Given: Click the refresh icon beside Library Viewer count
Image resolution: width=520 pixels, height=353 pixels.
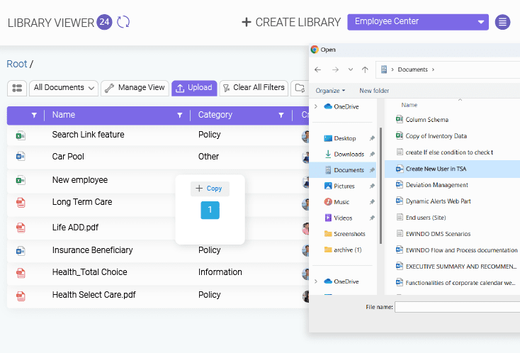Looking at the screenshot, I should coord(123,22).
